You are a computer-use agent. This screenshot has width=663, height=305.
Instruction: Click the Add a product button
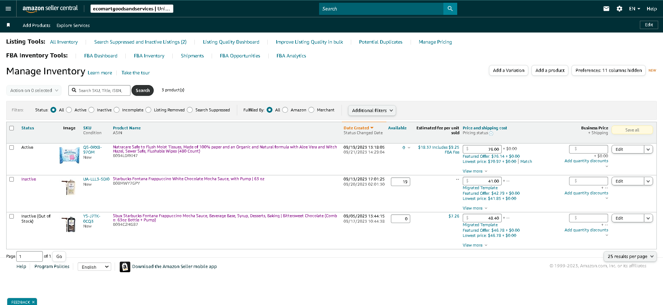pyautogui.click(x=550, y=70)
